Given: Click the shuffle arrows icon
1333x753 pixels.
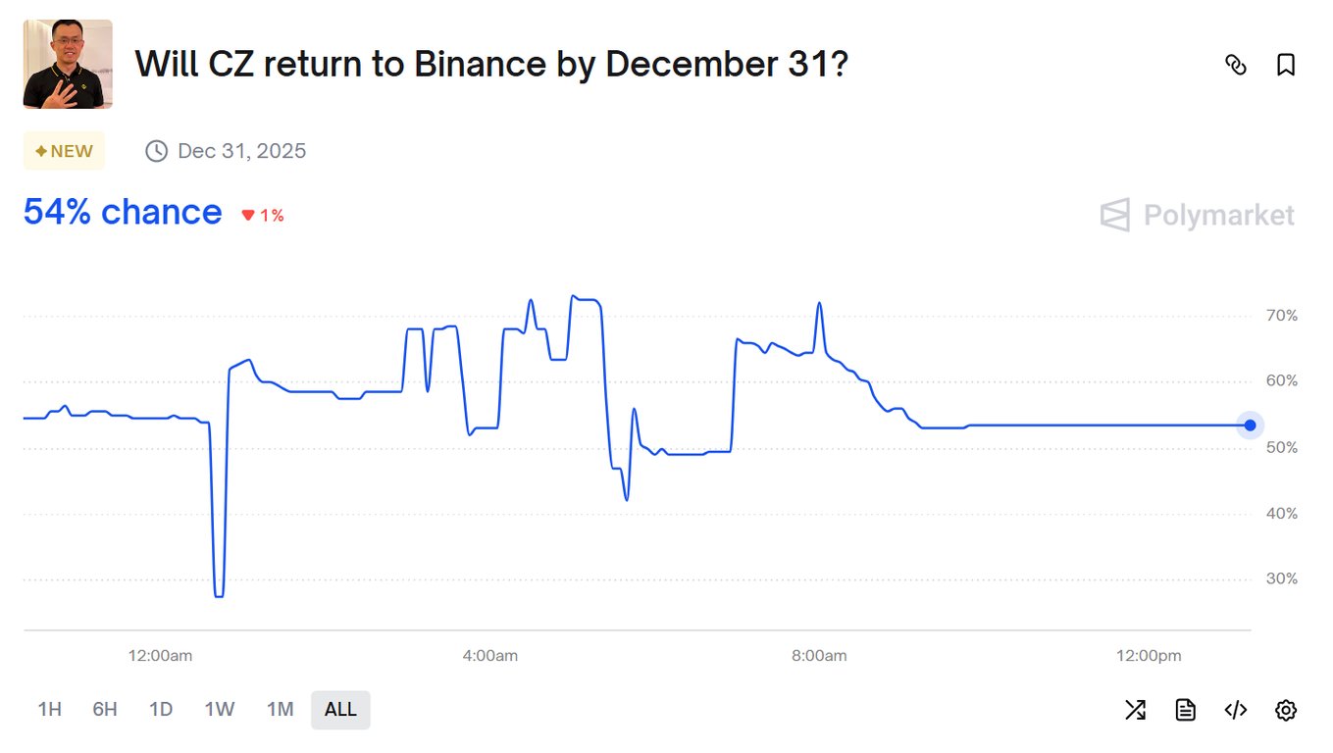Looking at the screenshot, I should [1135, 709].
